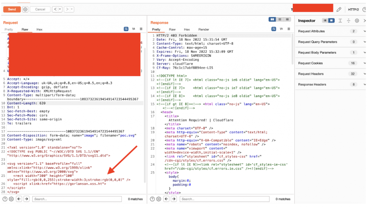The image size is (367, 208).
Task: Click the Request editor vertical scrollbar
Action: (145, 115)
